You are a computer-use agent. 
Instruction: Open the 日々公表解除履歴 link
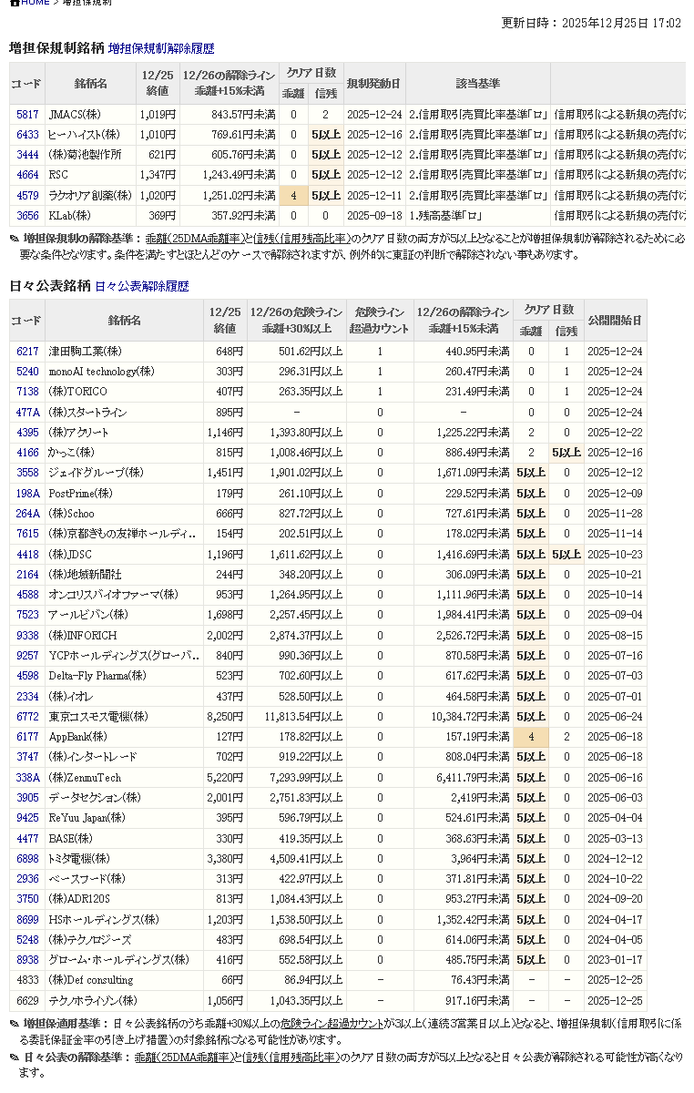coord(141,286)
